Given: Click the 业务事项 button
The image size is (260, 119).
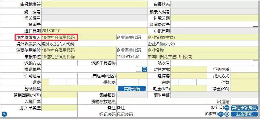Looking at the screenshot, I should (244, 114).
